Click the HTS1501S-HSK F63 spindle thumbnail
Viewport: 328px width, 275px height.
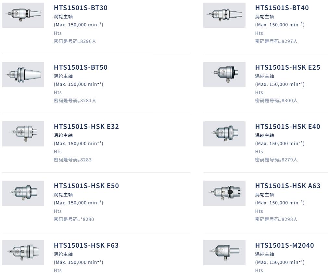pos(23,253)
